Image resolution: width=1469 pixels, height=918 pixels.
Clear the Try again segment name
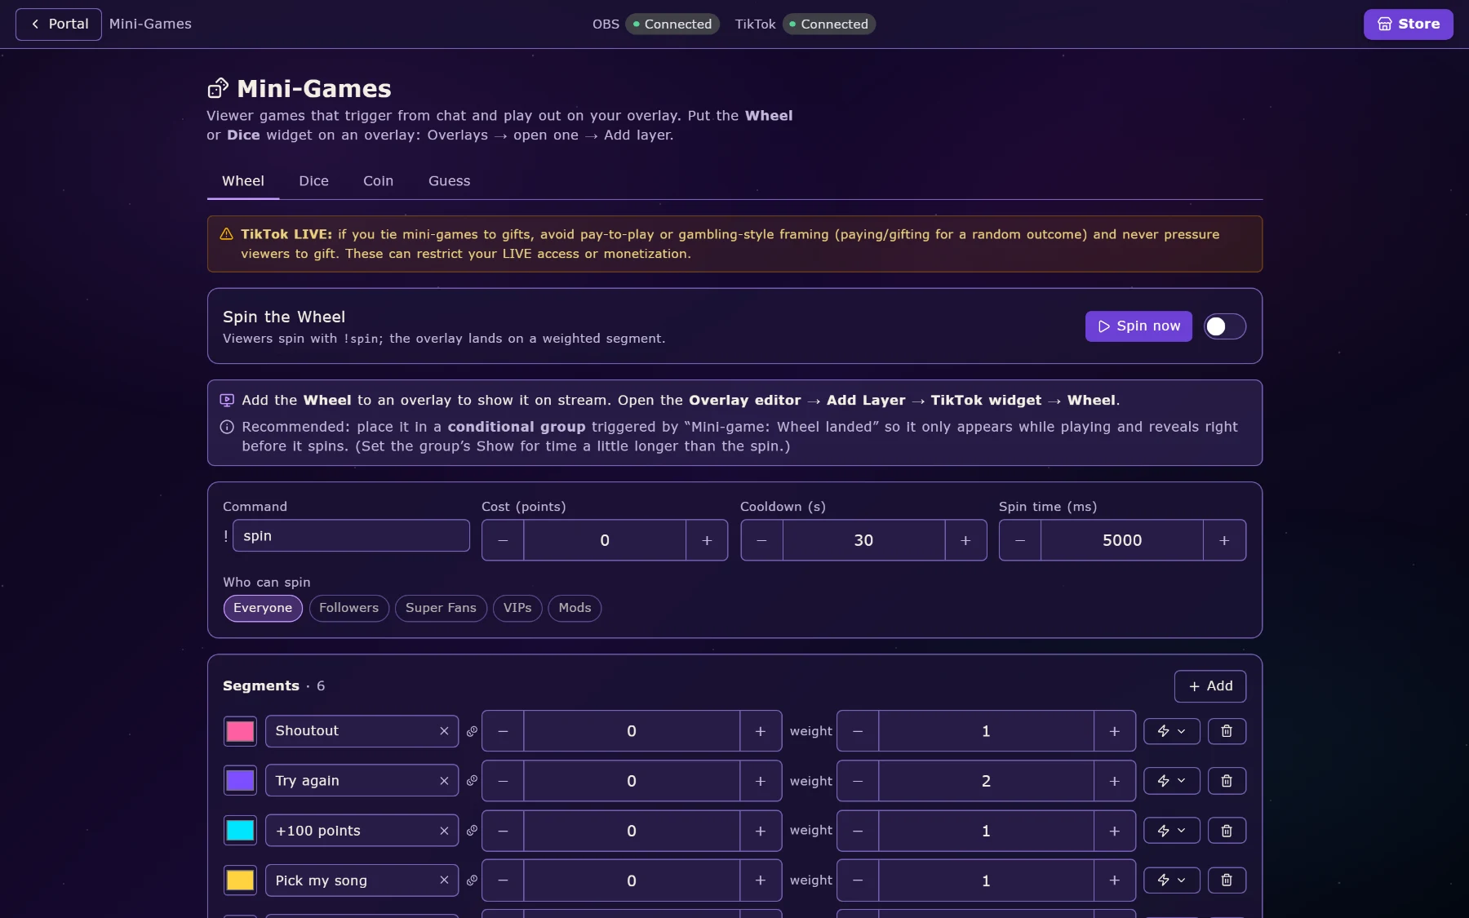pyautogui.click(x=444, y=781)
